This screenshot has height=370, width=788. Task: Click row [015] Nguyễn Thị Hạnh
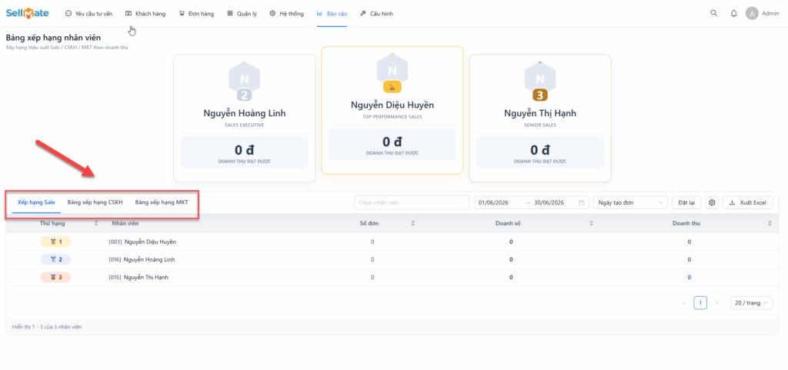pyautogui.click(x=392, y=277)
